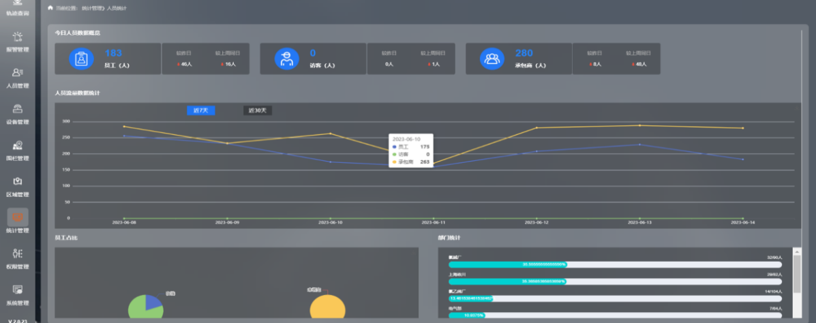Select 统计管理 statistics management in sidebar
This screenshot has width=816, height=323.
coord(18,221)
